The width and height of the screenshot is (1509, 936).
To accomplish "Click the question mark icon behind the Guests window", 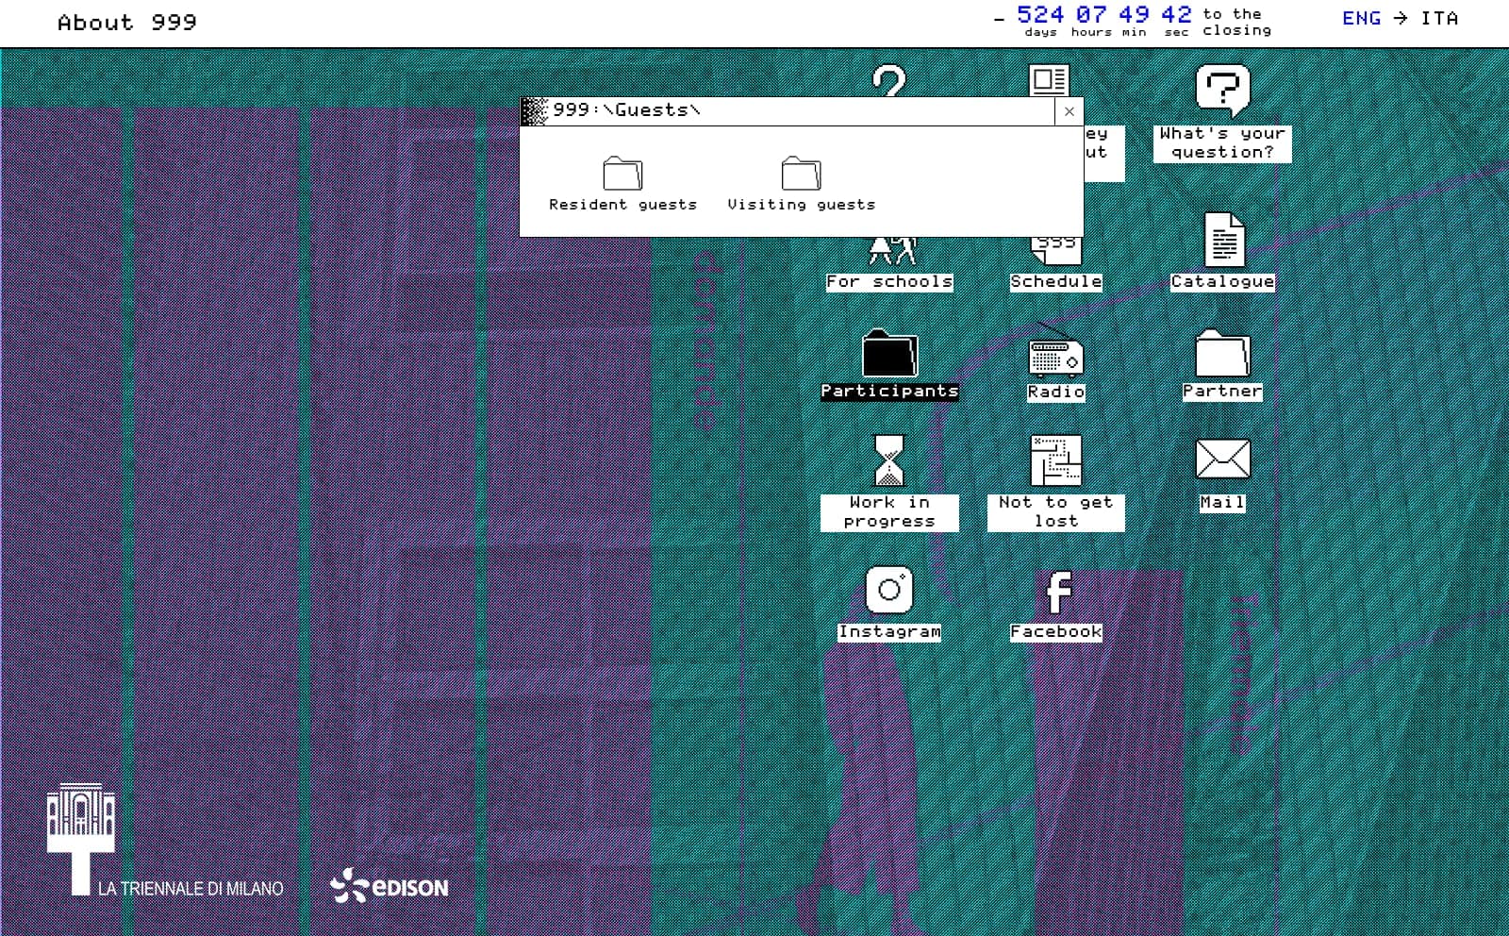I will (x=888, y=80).
